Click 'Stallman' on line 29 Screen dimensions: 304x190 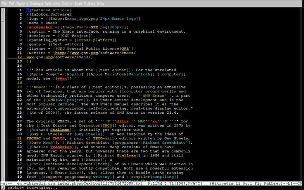[x=60, y=129]
